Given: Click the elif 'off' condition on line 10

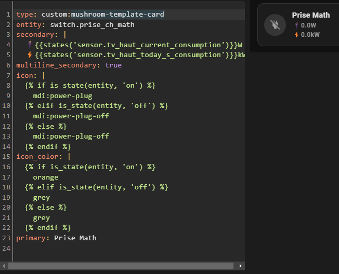Looking at the screenshot, I should [x=96, y=106].
